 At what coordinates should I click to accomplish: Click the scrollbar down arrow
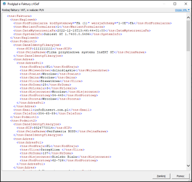click(x=188, y=166)
